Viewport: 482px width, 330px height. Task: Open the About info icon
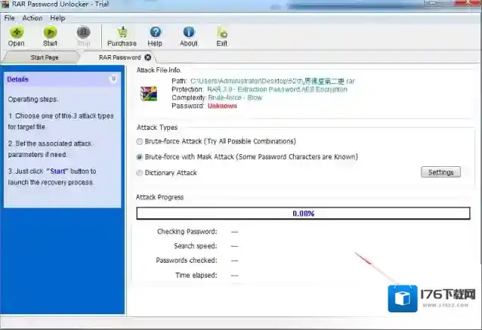(x=189, y=32)
